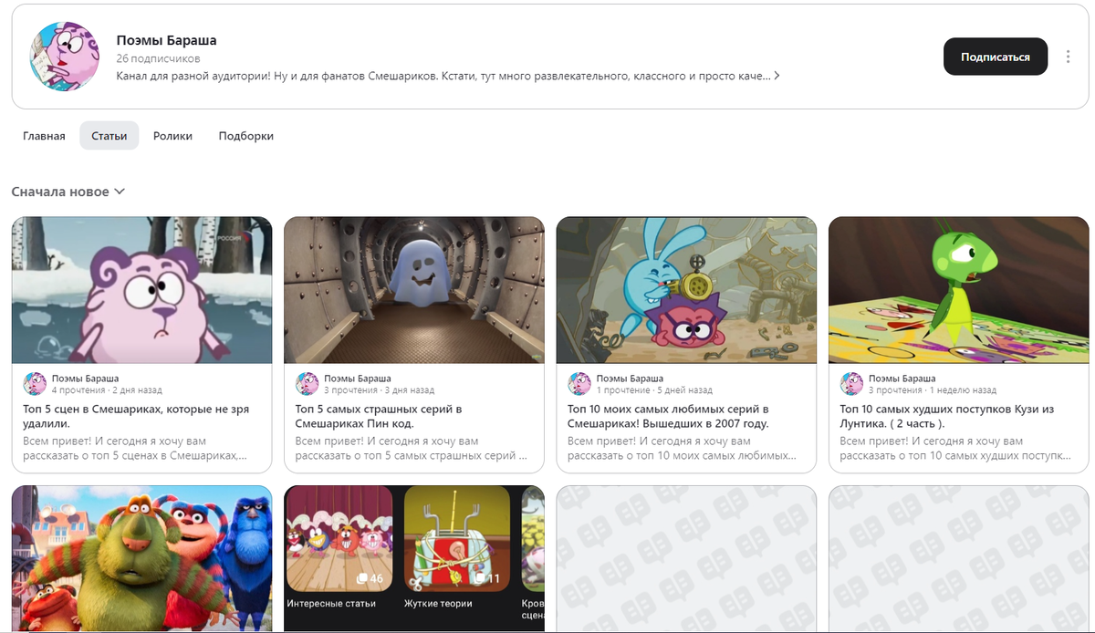Screen dimensions: 1095x633
Task: Click author avatar on the 2007 году card
Action: click(579, 384)
